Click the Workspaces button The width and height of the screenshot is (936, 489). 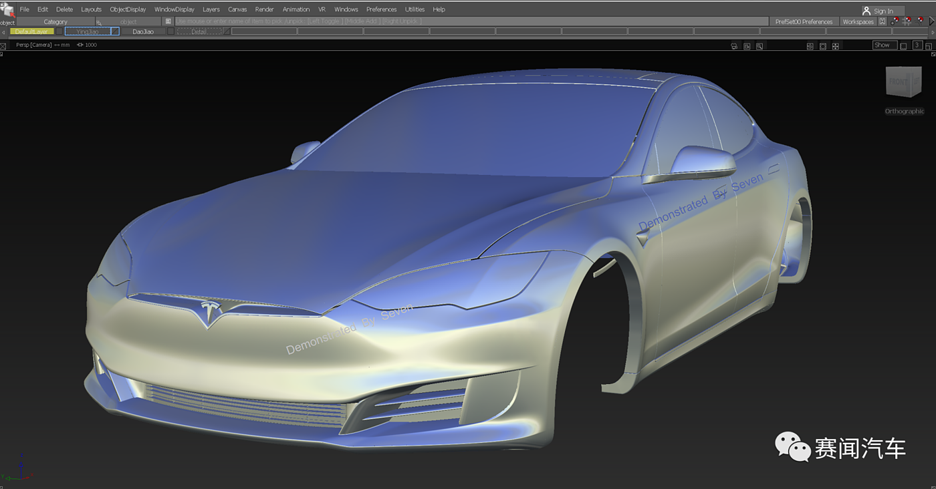[x=858, y=22]
